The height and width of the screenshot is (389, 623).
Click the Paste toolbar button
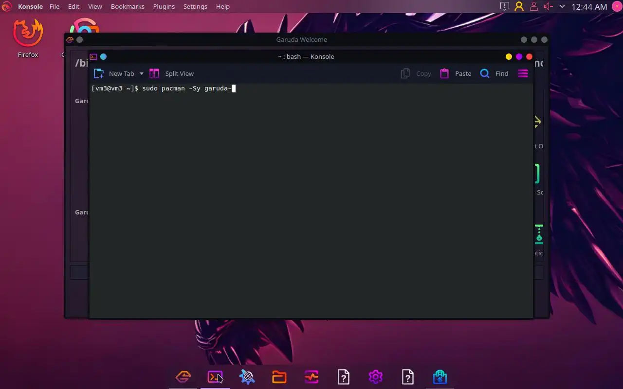click(x=456, y=73)
